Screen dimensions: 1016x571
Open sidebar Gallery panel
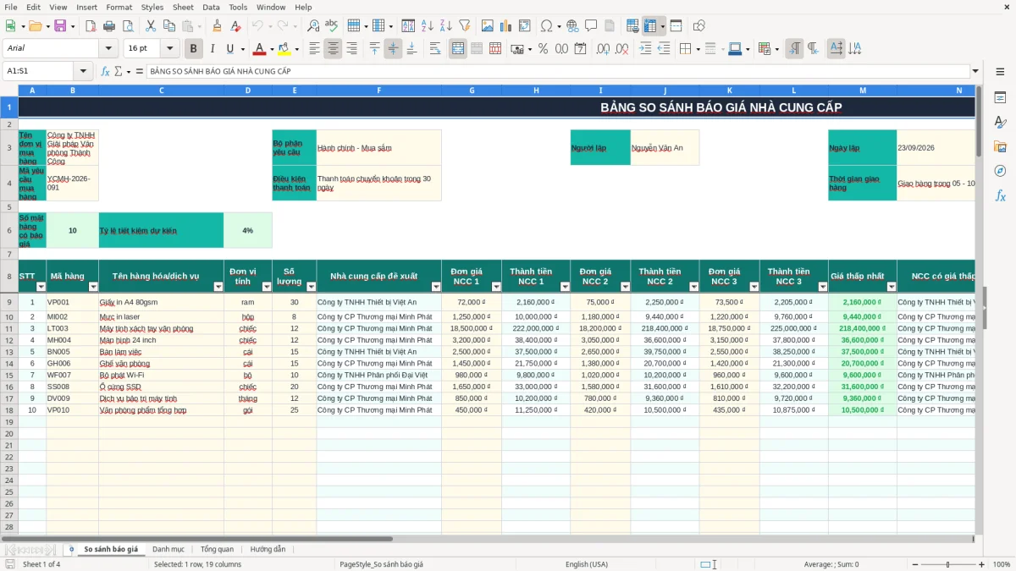1000,146
